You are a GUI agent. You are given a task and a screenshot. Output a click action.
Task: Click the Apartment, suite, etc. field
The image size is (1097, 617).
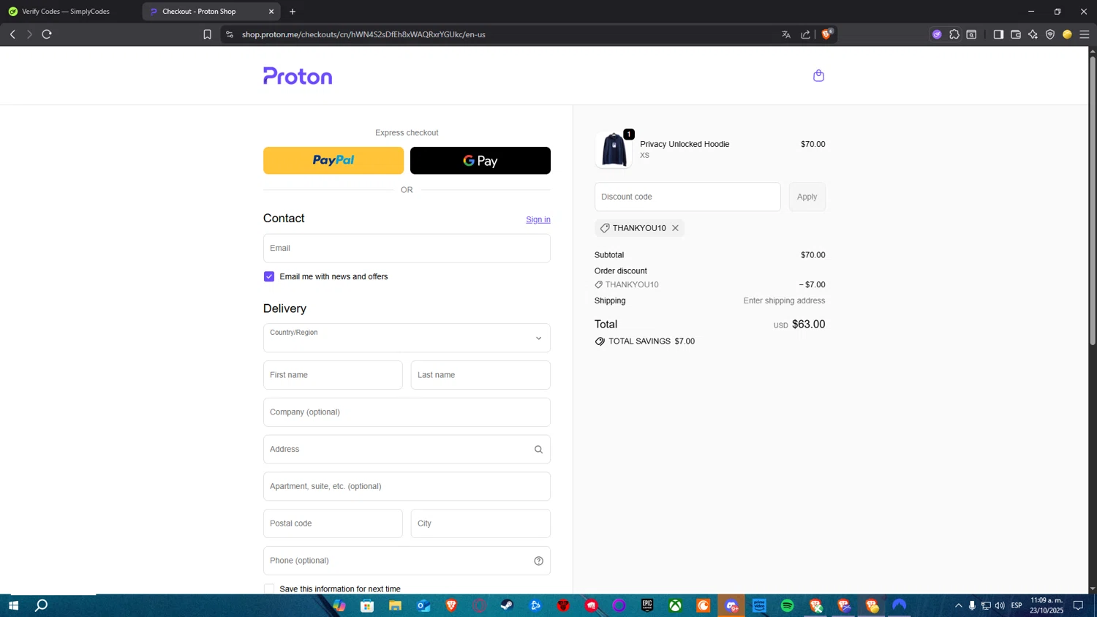point(407,486)
